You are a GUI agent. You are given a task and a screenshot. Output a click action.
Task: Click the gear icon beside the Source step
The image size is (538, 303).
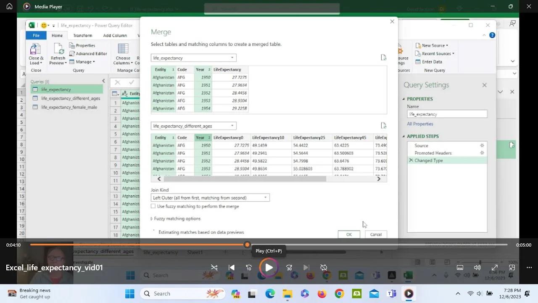pyautogui.click(x=482, y=145)
